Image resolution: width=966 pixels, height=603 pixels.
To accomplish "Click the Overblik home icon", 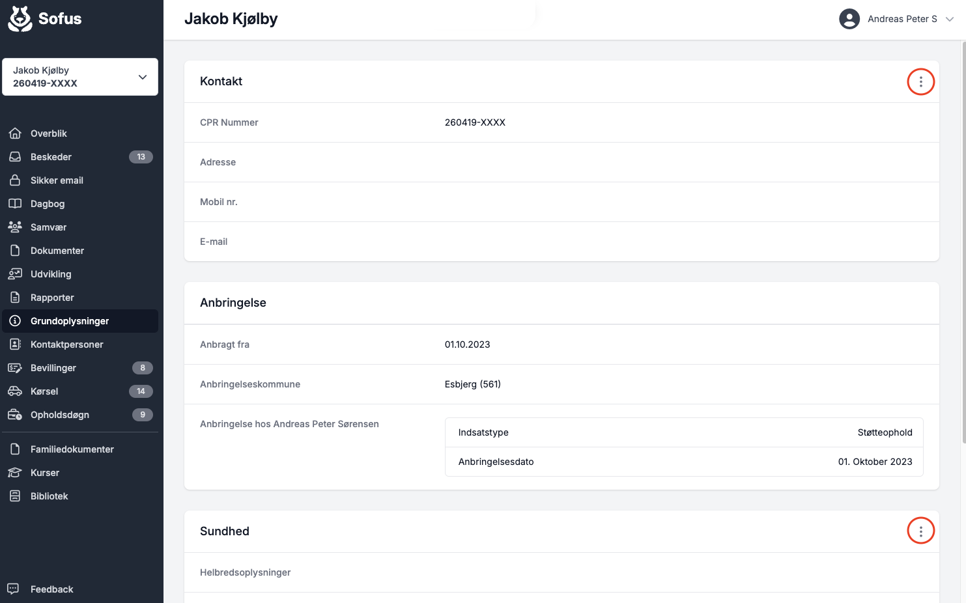I will (x=15, y=133).
